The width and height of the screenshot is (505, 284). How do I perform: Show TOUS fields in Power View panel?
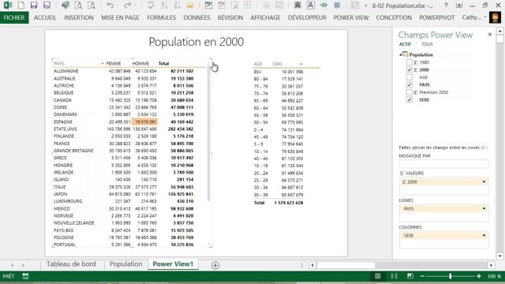(427, 44)
